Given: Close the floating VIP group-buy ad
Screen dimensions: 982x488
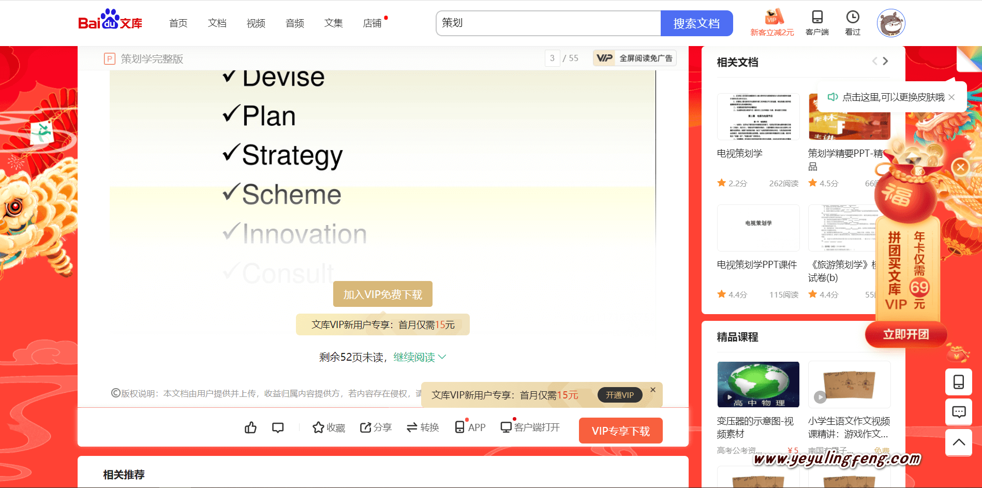Looking at the screenshot, I should point(961,167).
